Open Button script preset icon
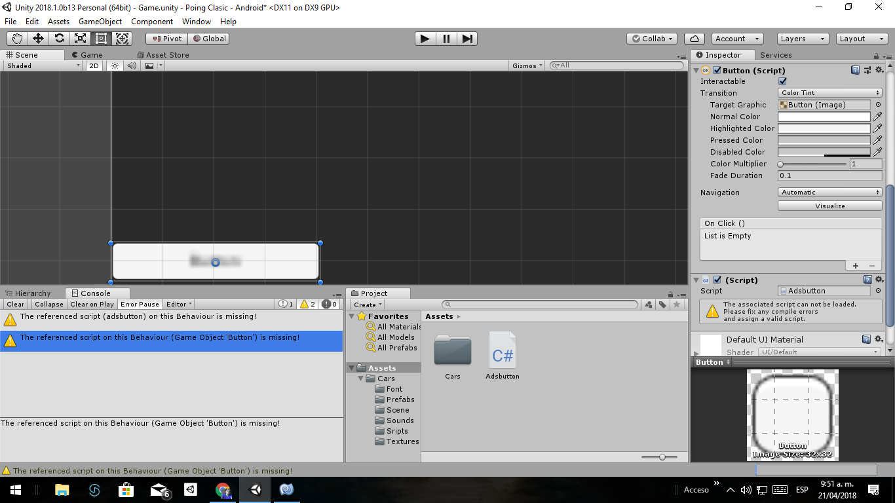The width and height of the screenshot is (895, 503). coord(867,70)
